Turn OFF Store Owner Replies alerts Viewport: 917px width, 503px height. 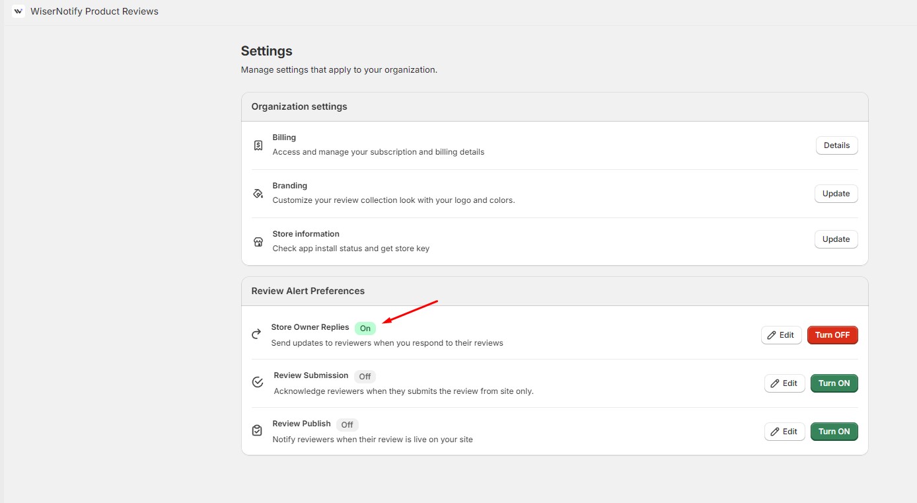pyautogui.click(x=832, y=335)
